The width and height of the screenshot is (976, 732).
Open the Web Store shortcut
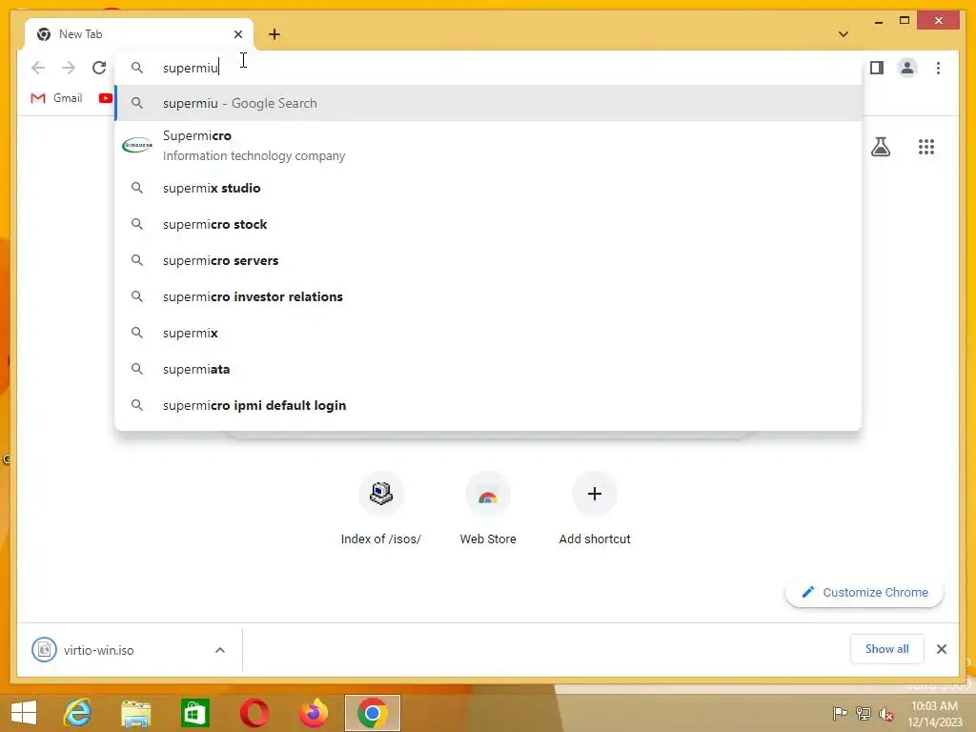pyautogui.click(x=488, y=510)
